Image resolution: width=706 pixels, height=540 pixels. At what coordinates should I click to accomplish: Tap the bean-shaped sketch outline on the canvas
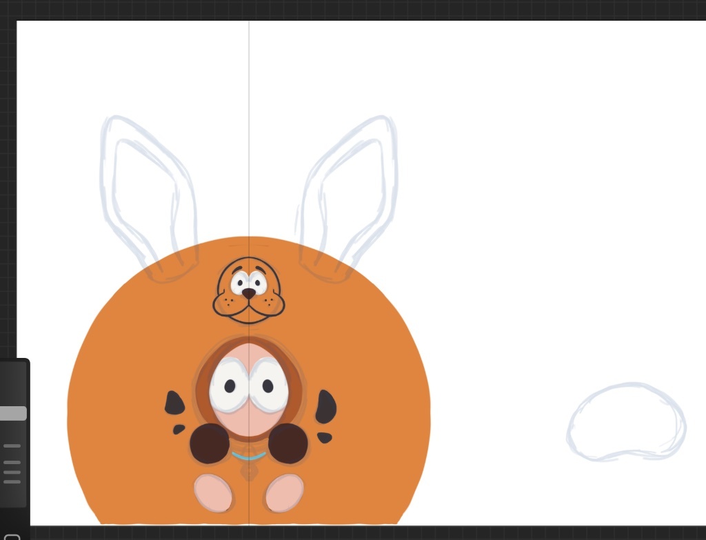pos(626,422)
